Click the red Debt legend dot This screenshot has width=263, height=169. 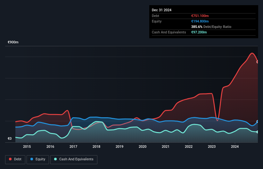click(x=10, y=159)
